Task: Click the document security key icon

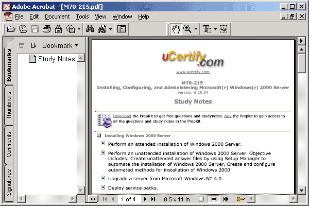Action: tap(241, 199)
